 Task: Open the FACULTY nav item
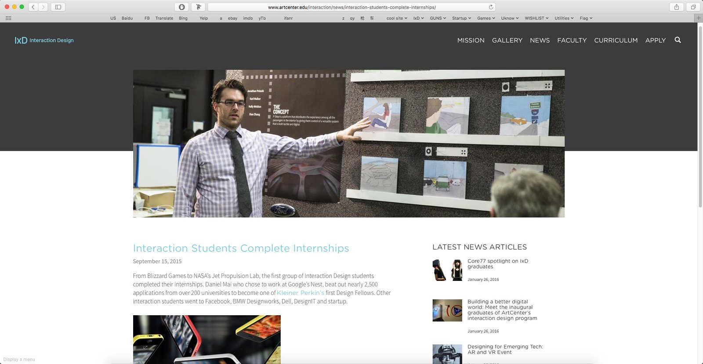tap(572, 40)
